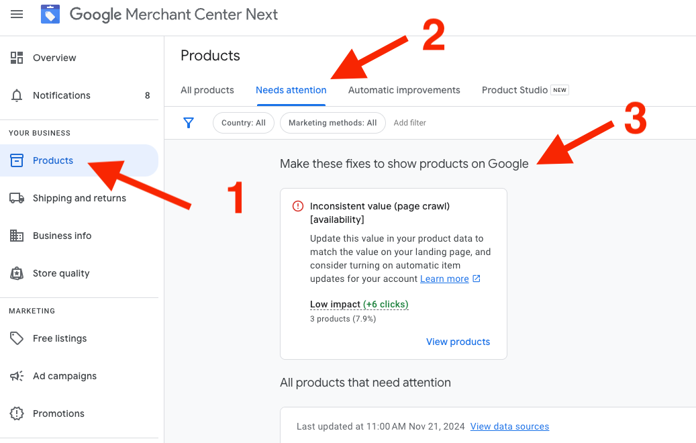Click the Shipping and returns truck icon
The width and height of the screenshot is (696, 443).
pos(17,198)
